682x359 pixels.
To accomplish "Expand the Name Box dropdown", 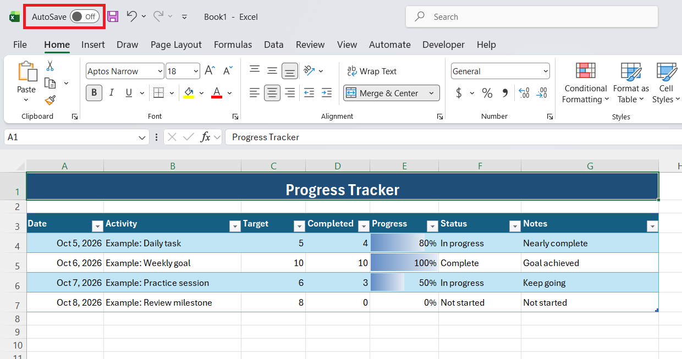I will click(x=143, y=137).
